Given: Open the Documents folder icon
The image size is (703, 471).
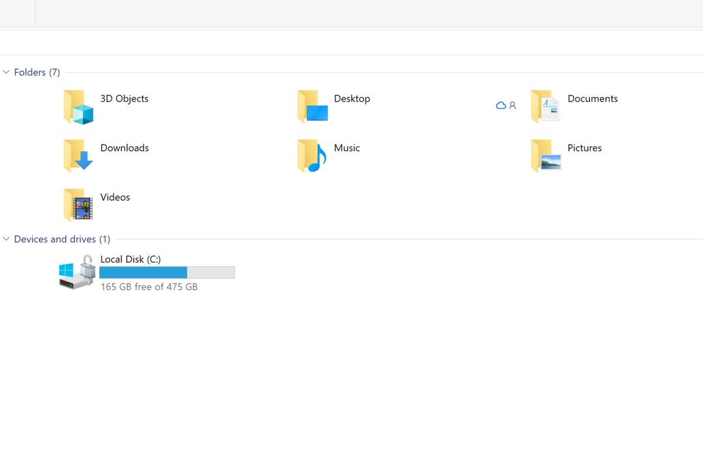Looking at the screenshot, I should [x=545, y=106].
